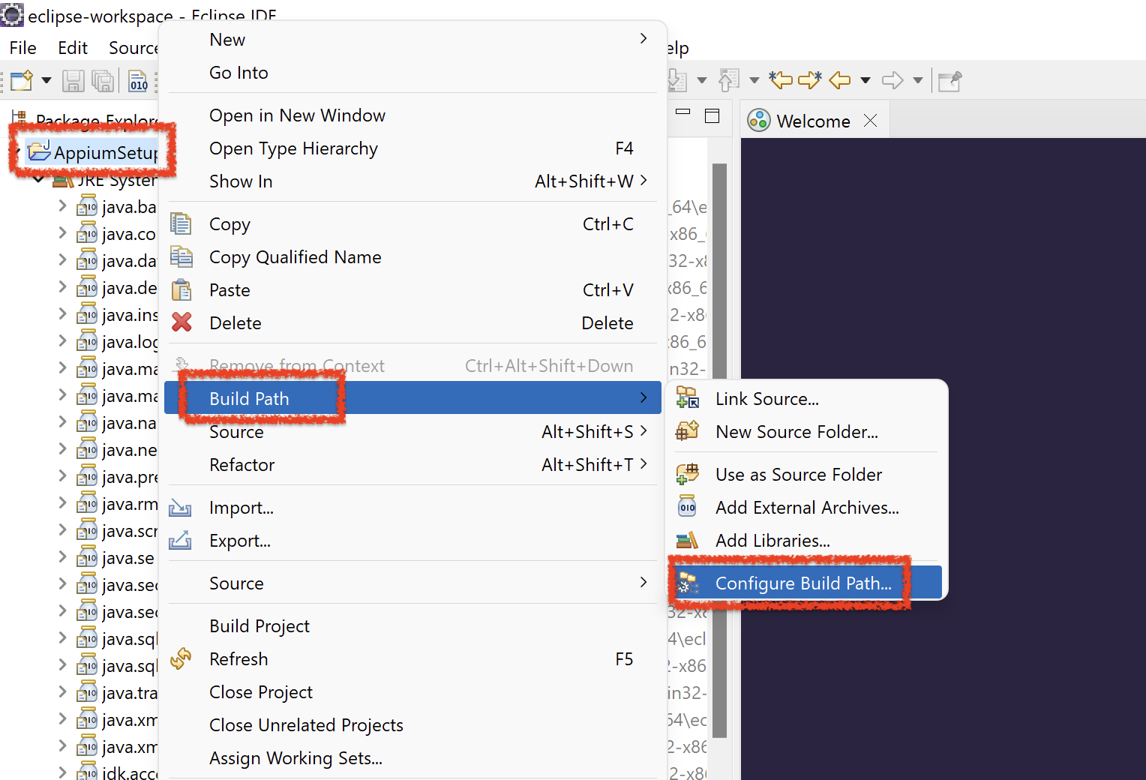Click the Copy icon in context menu
The height and width of the screenshot is (780, 1146).
[181, 223]
